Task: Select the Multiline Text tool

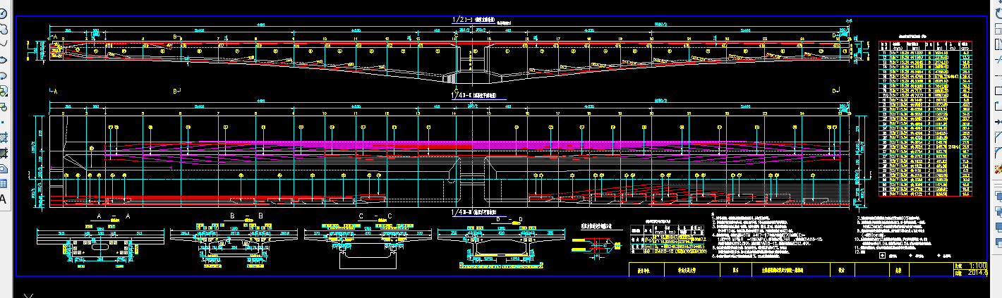Action: tap(3, 199)
